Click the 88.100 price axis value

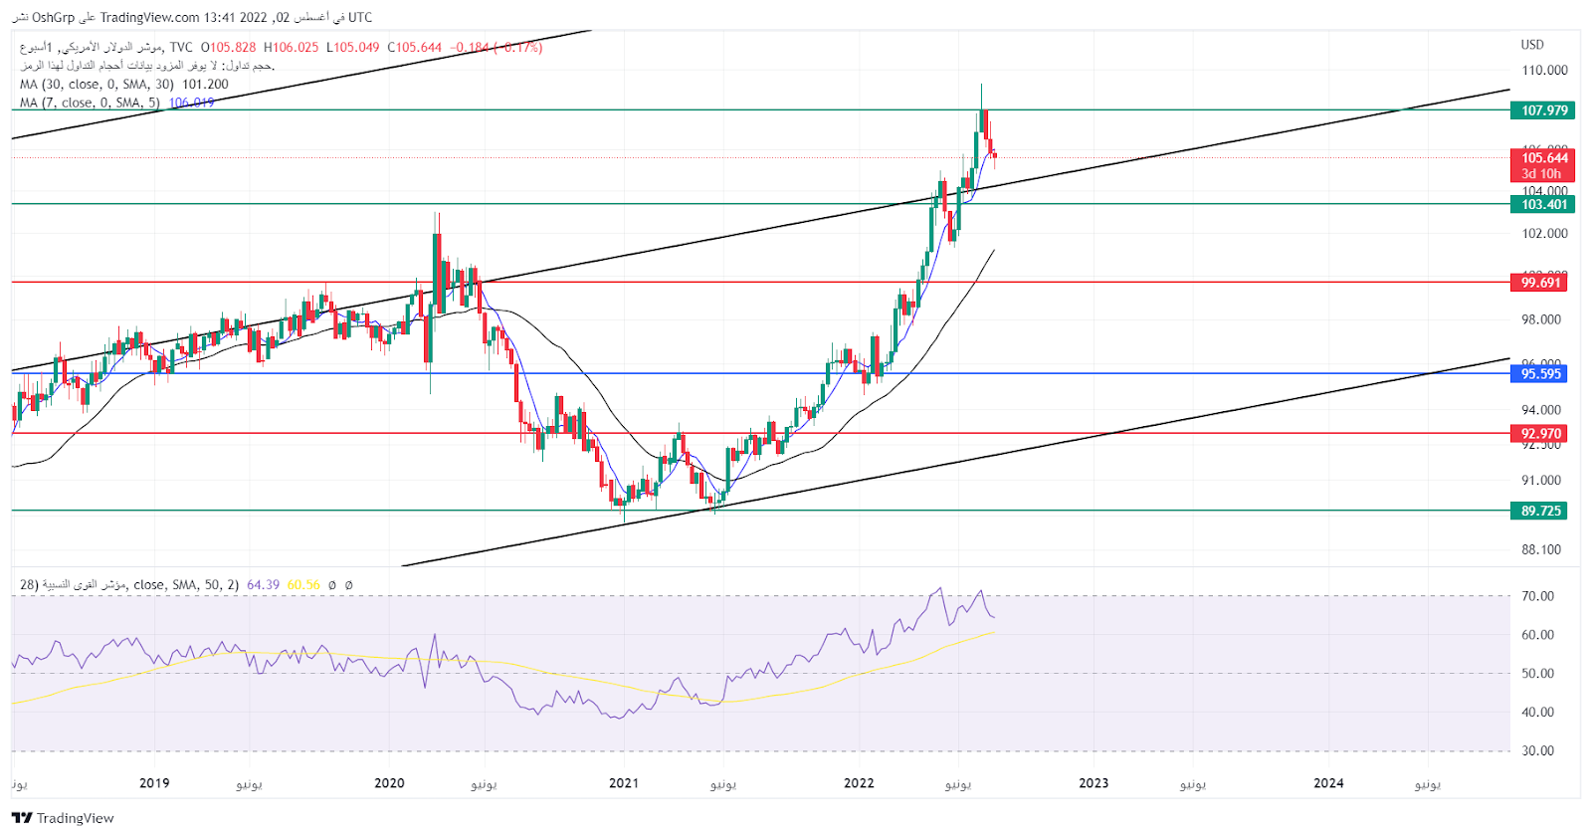(1541, 549)
